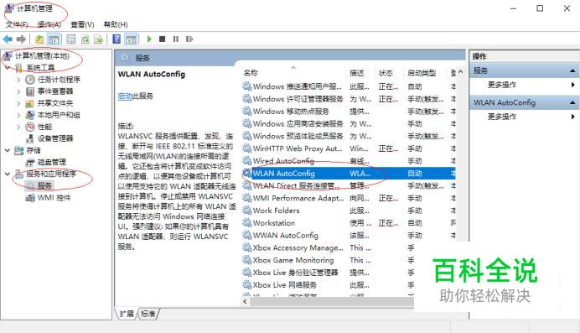Collapse the WLAN AutoConfig actions section
Viewport: 580px width, 333px height.
(572, 102)
